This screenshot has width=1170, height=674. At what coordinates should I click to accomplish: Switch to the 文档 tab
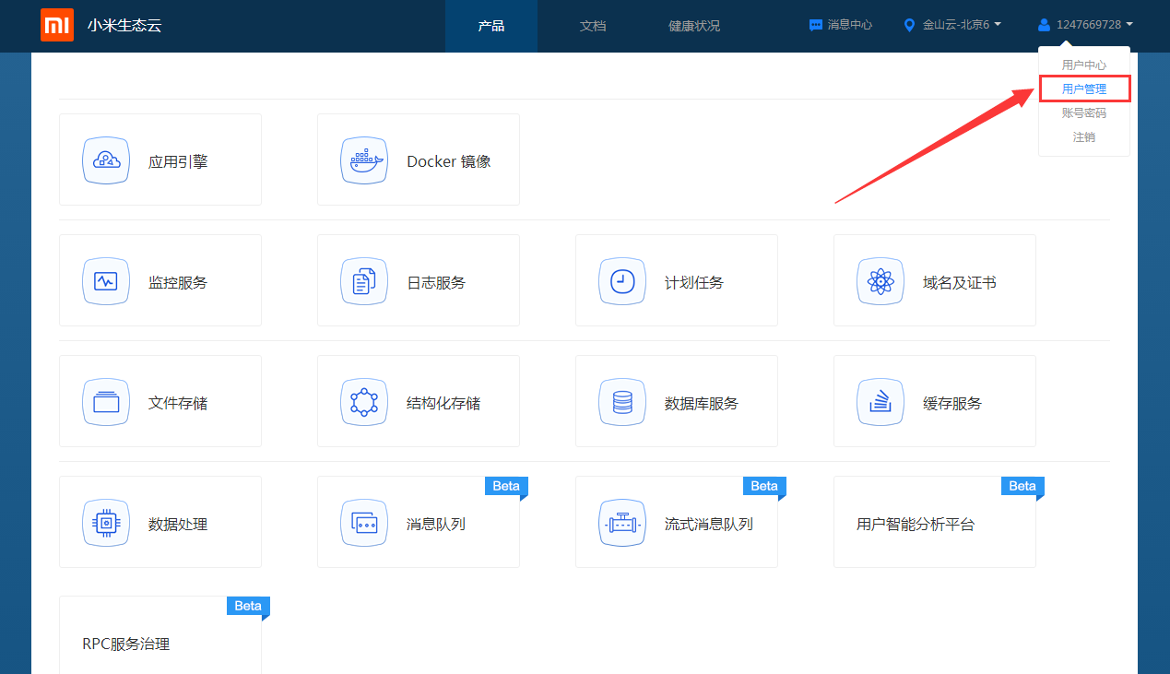point(593,26)
